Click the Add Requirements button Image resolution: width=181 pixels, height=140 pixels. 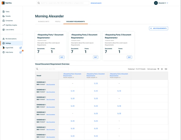159,28
